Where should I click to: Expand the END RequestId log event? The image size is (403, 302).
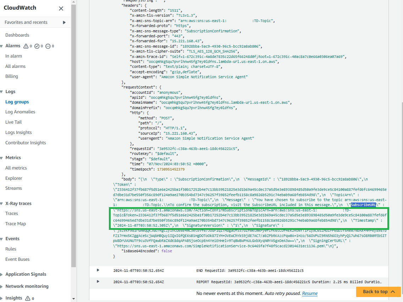point(98,270)
